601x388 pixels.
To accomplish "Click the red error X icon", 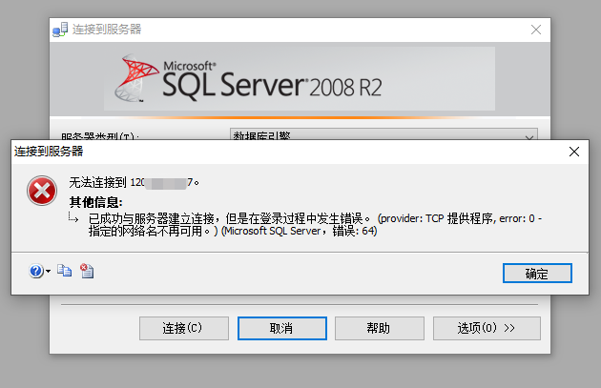I will 42,191.
